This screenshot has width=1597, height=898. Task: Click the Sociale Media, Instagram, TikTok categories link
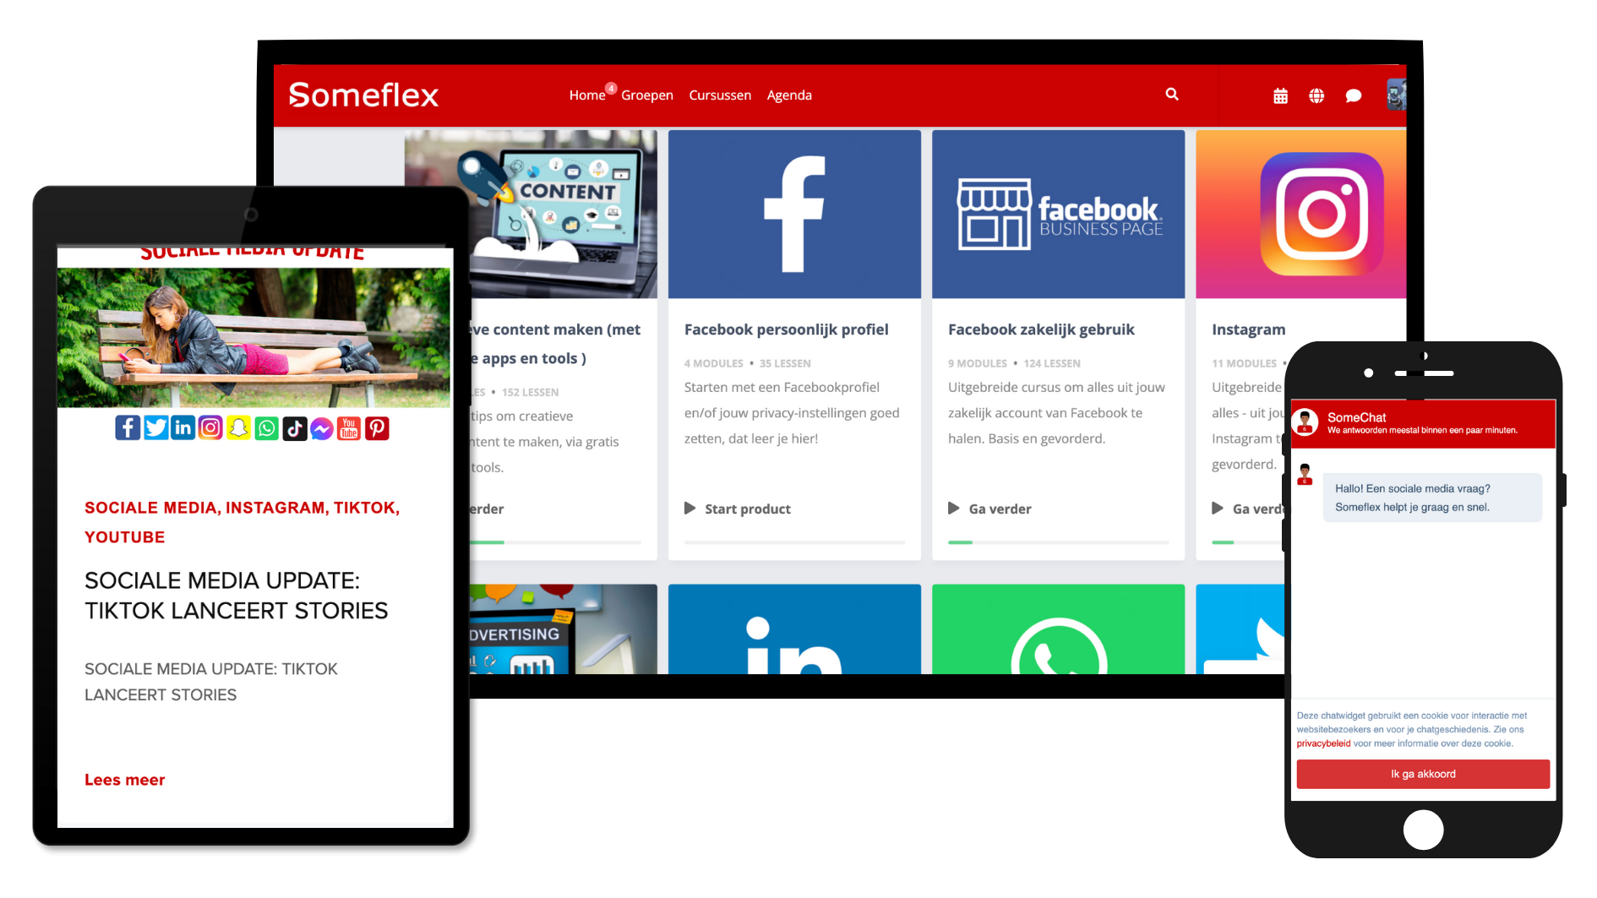tap(242, 522)
